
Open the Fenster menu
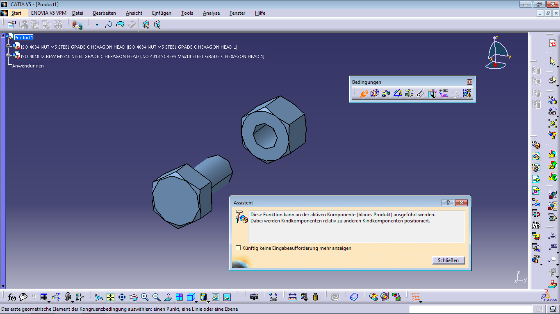237,13
